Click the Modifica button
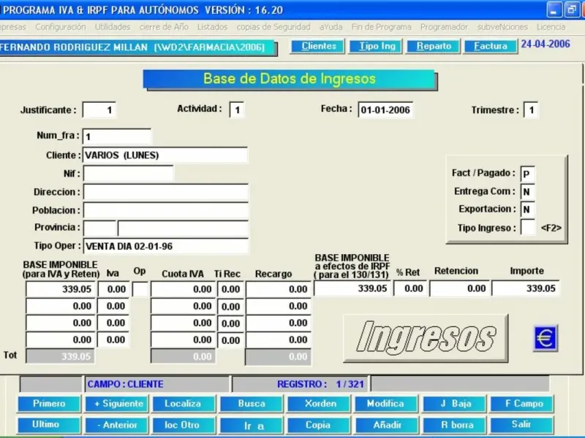This screenshot has width=585, height=438. [387, 404]
